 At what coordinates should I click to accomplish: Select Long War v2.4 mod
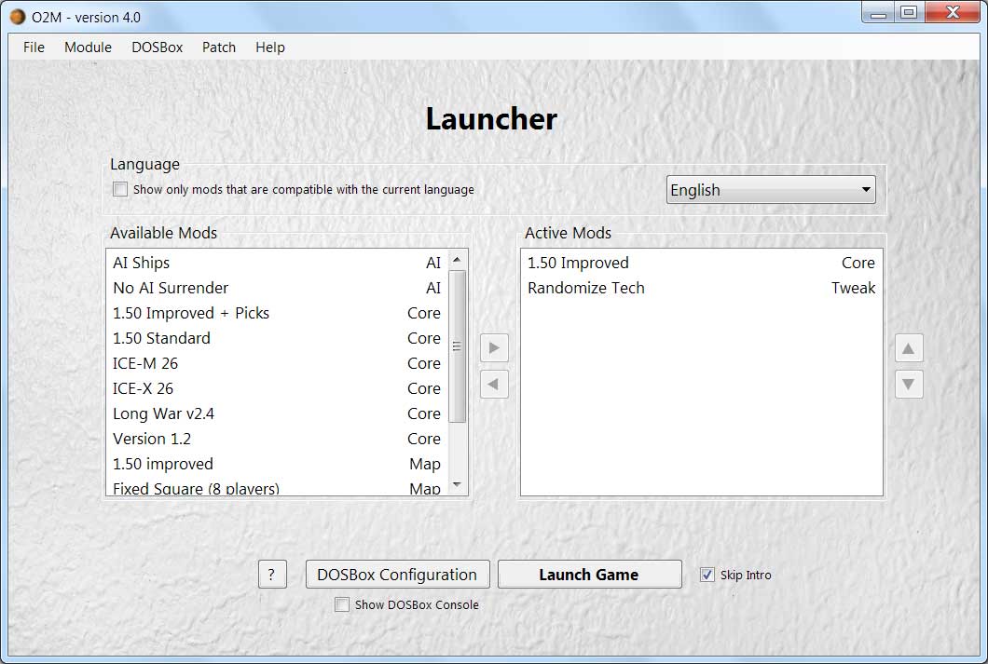pos(277,413)
